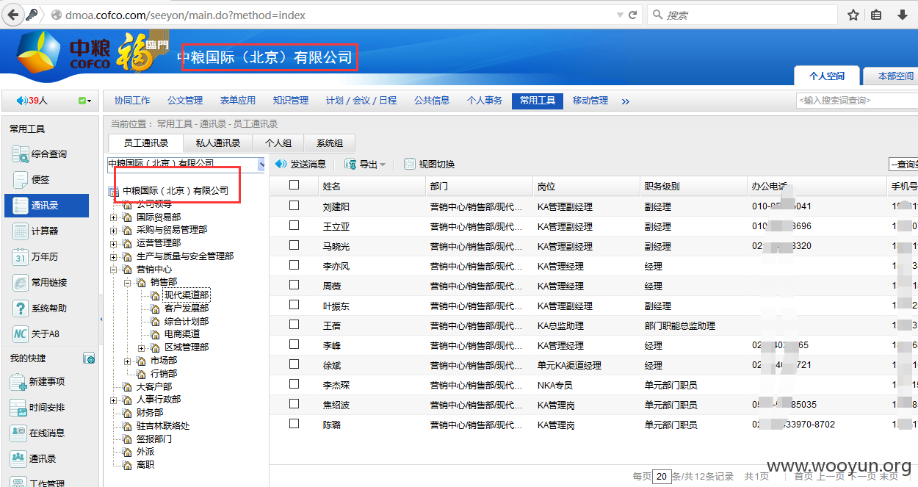The width and height of the screenshot is (918, 487).
Task: Open the 表单应用 menu
Action: click(x=238, y=101)
